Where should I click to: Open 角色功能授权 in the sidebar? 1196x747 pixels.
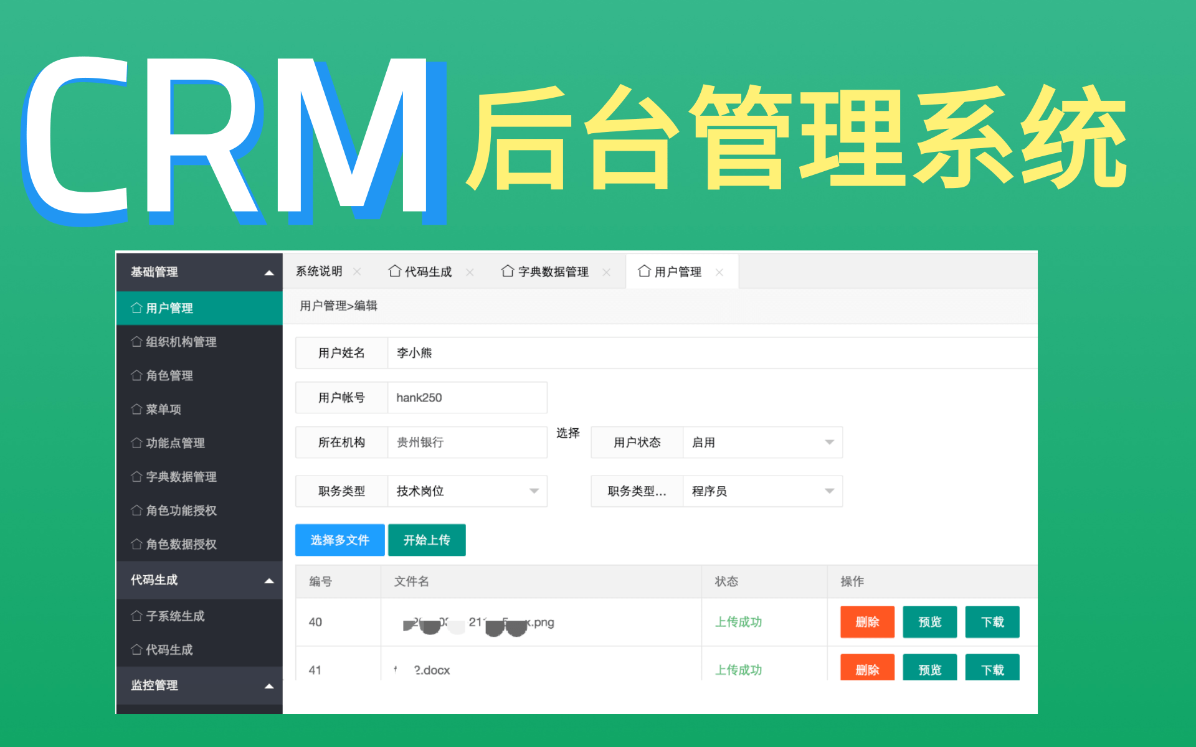199,510
